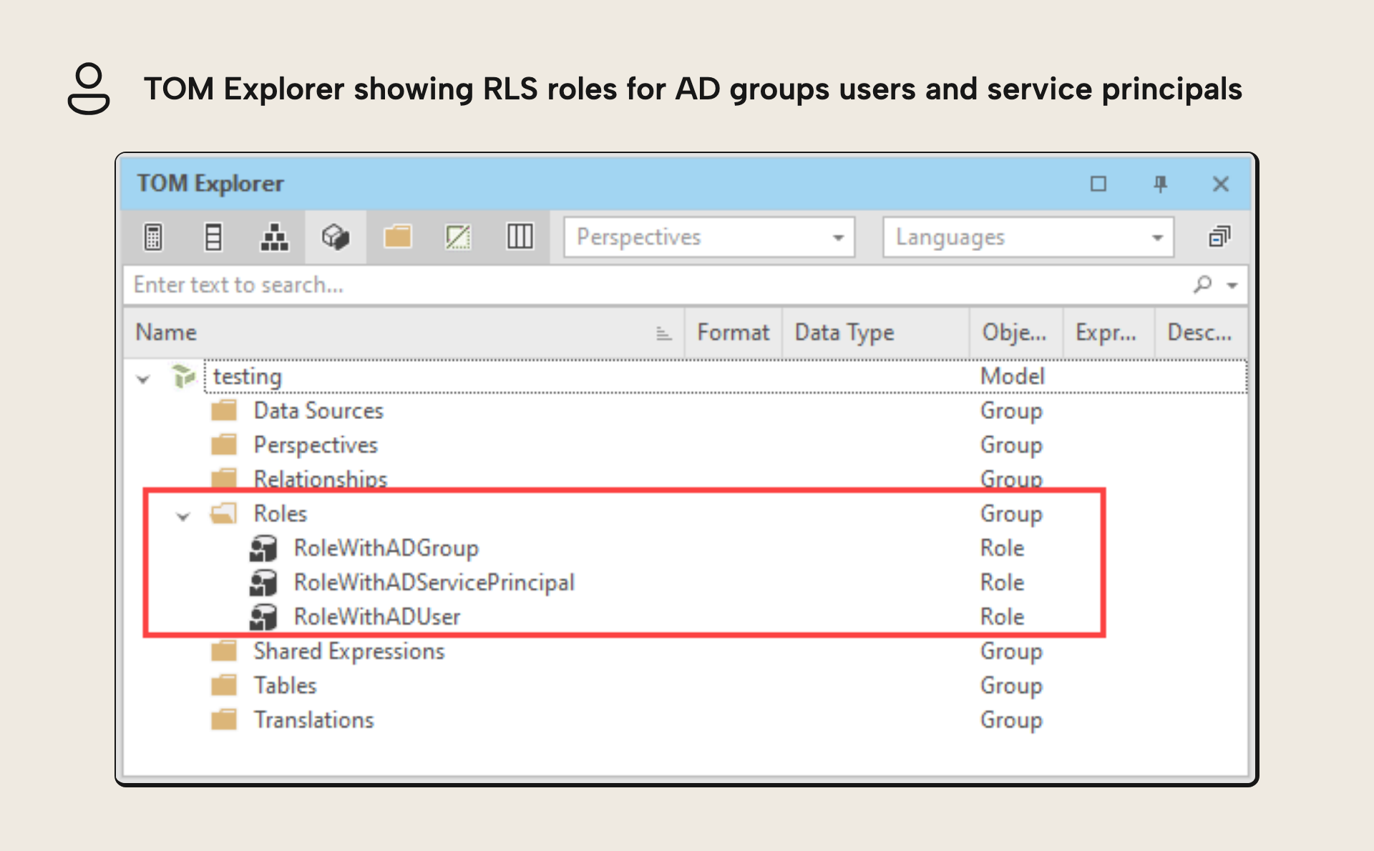Viewport: 1374px width, 851px height.
Task: Select the Data Sources folder
Action: pos(318,410)
